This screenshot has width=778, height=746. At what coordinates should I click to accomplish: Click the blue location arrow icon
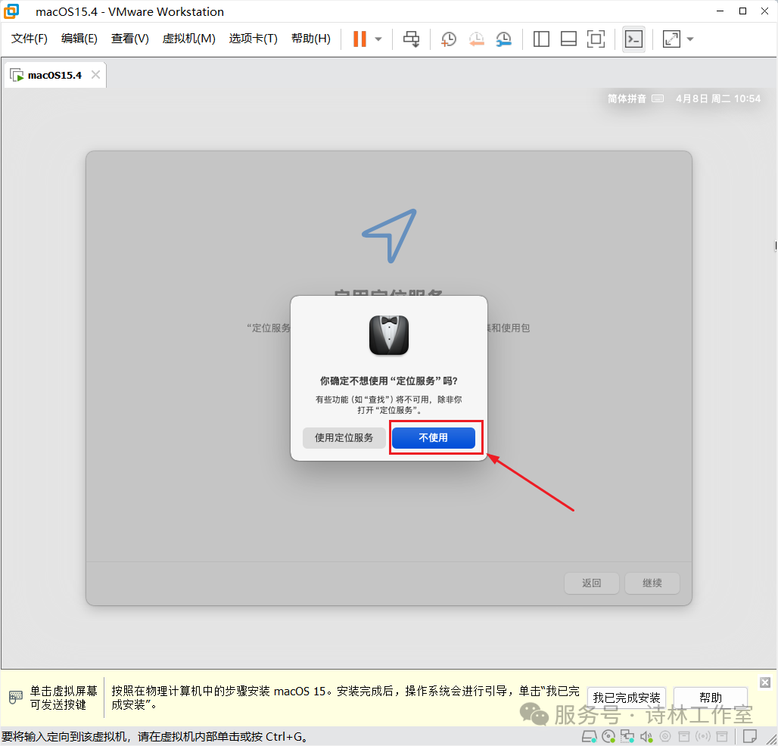click(x=390, y=236)
